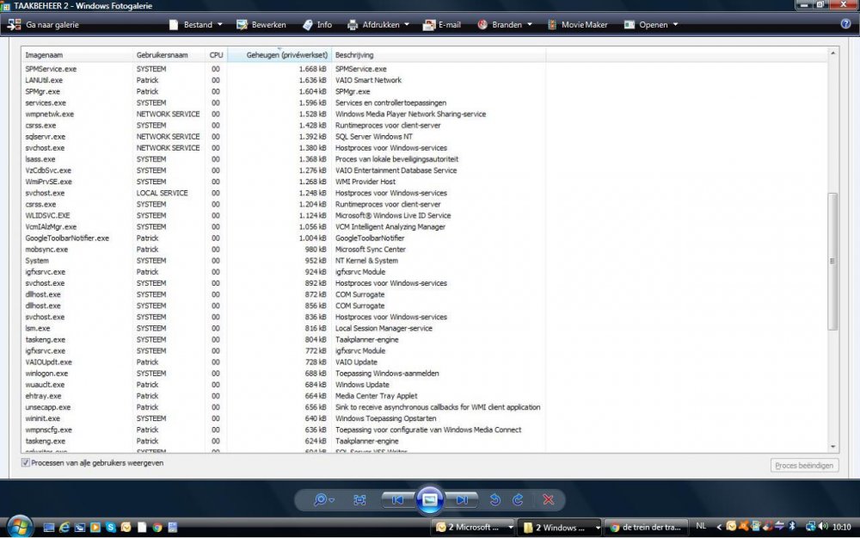Click the 10:10 system clock

[841, 527]
